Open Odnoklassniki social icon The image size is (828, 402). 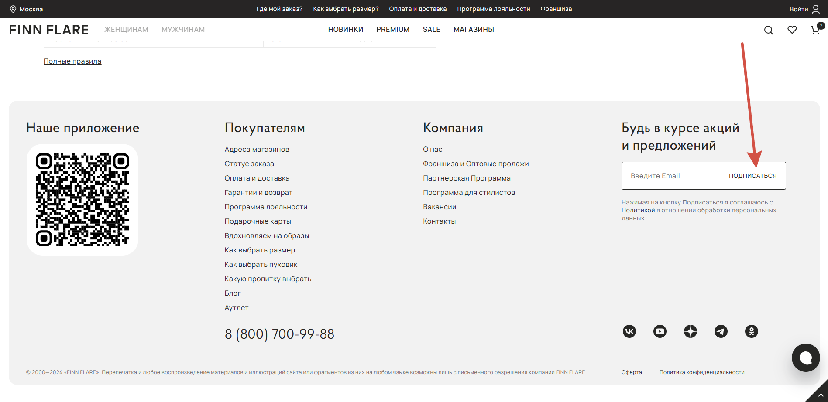(752, 331)
